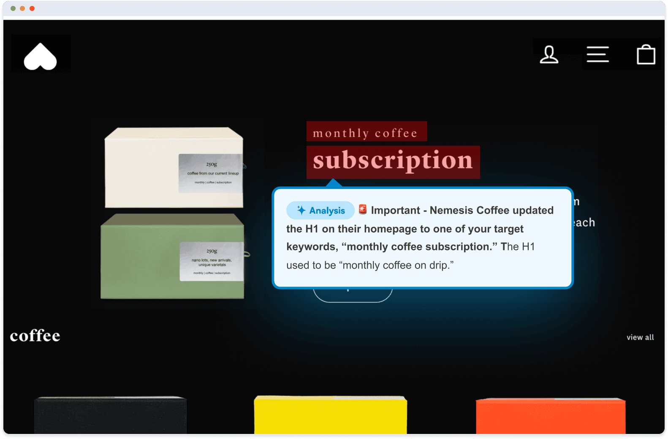Screen dimensions: 668x439
Task: Click the Analysis badge in the tooltip
Action: (320, 210)
